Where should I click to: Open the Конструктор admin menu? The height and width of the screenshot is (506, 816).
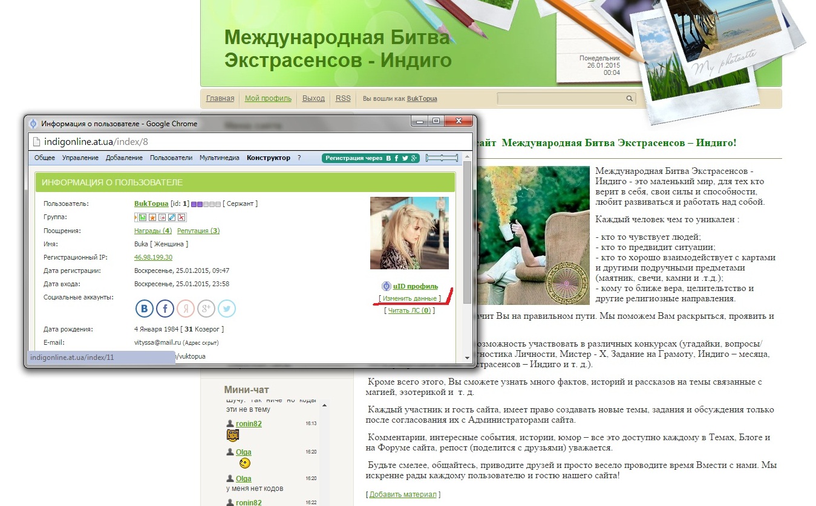pyautogui.click(x=269, y=158)
